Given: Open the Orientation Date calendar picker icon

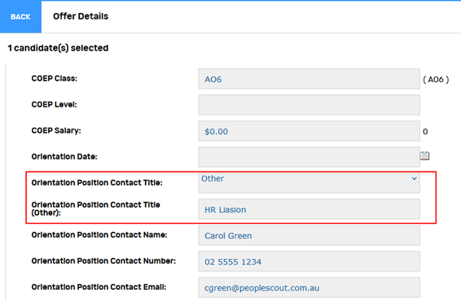Looking at the screenshot, I should [424, 155].
